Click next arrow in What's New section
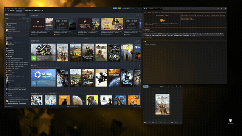This screenshot has height=136, width=242. point(139,15)
